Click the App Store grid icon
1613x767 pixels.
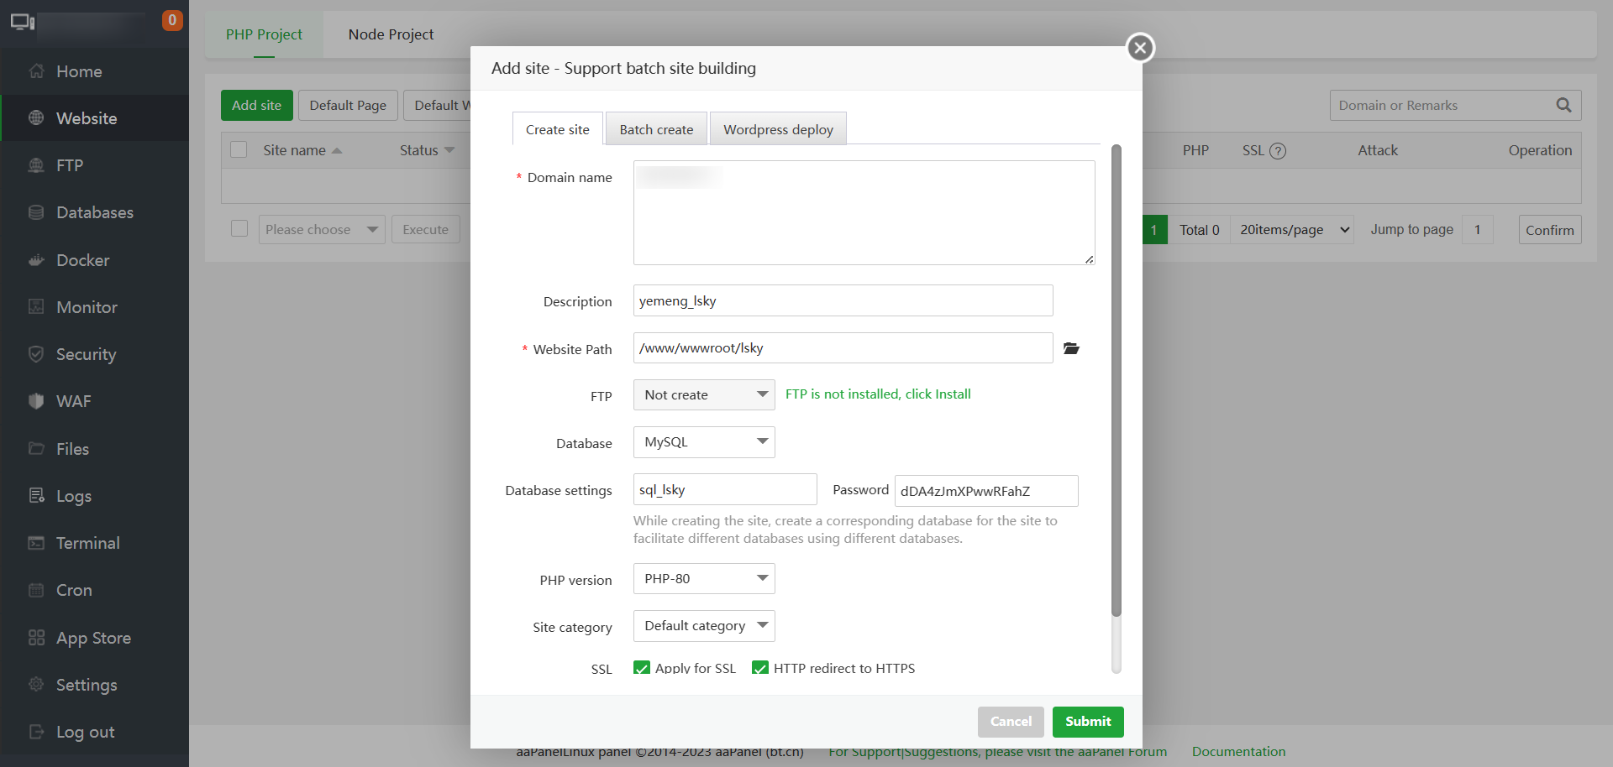click(x=36, y=638)
